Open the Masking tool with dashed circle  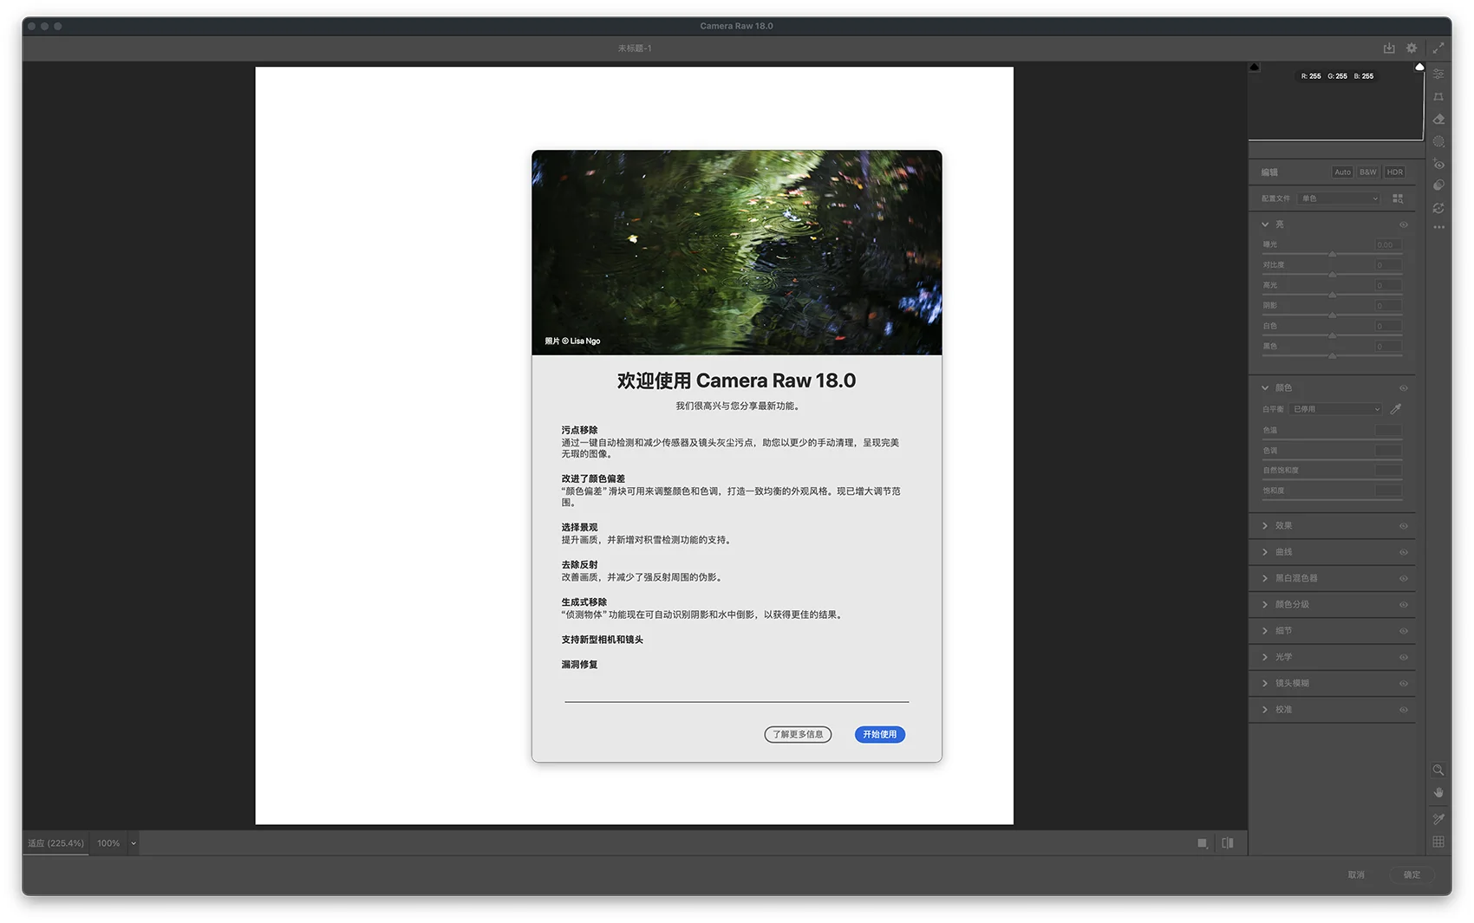[x=1438, y=142]
